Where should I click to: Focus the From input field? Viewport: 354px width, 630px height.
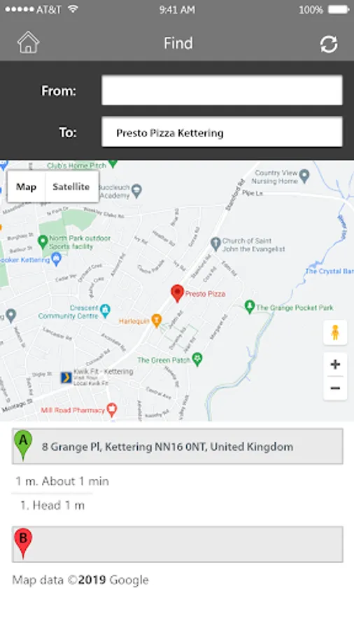click(x=222, y=90)
